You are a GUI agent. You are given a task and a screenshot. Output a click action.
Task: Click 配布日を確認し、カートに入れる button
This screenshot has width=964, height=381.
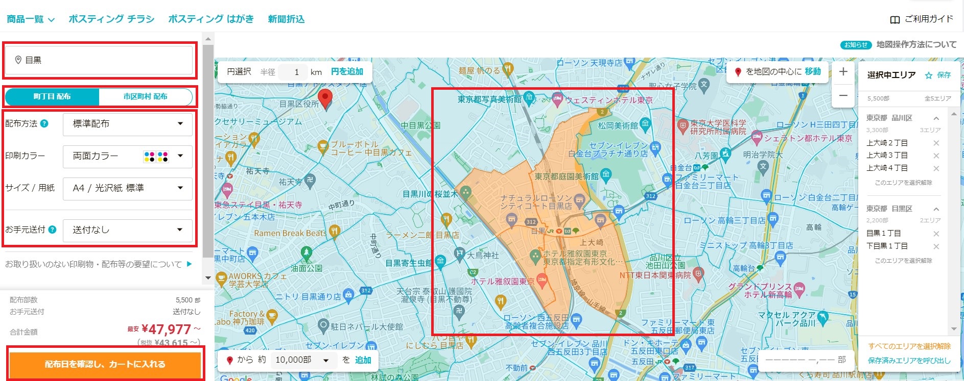(105, 364)
